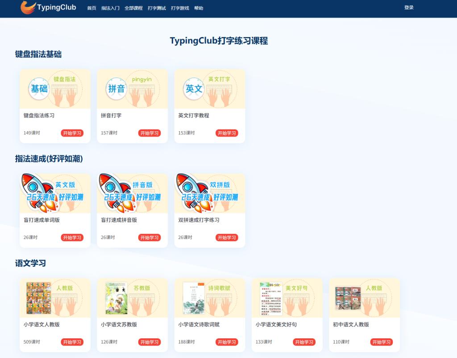This screenshot has height=358, width=457.
Task: Open the 拼音打字 course thumbnail
Action: click(132, 89)
